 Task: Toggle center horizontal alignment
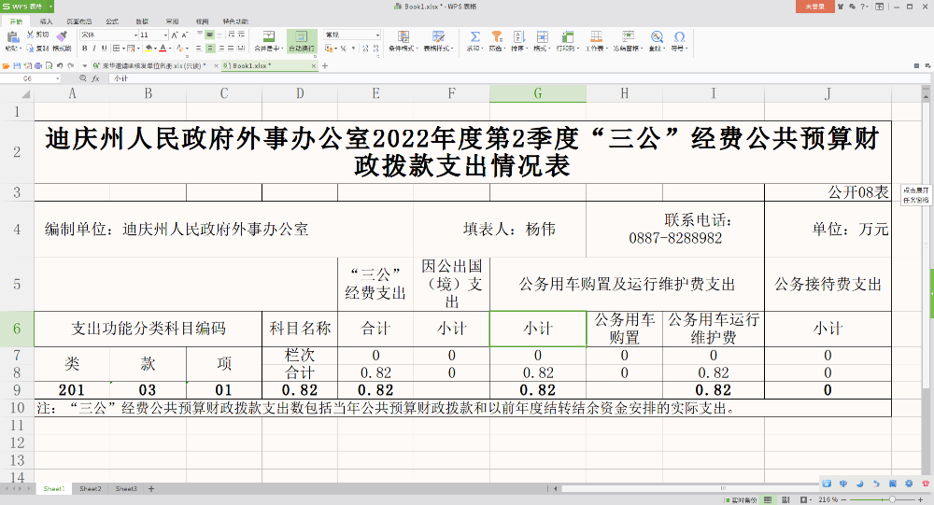(x=210, y=49)
